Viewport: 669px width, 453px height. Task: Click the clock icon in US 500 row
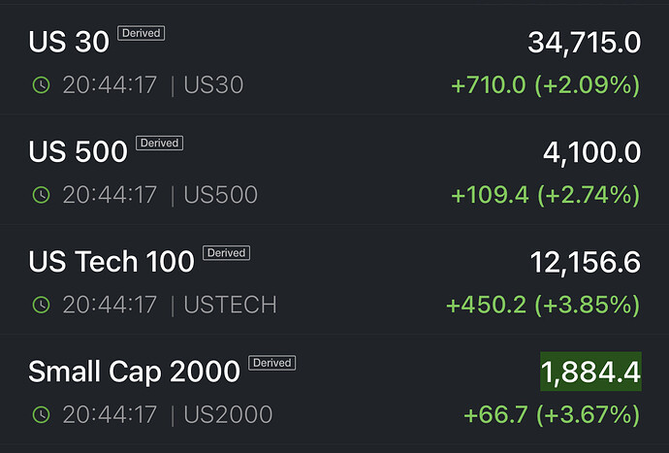pyautogui.click(x=41, y=195)
